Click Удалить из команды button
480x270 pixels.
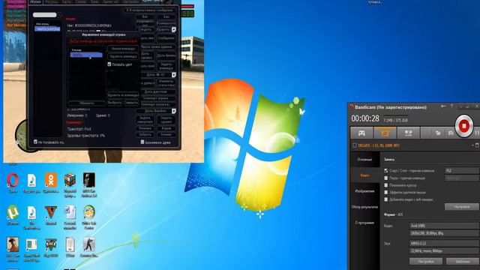123,95
